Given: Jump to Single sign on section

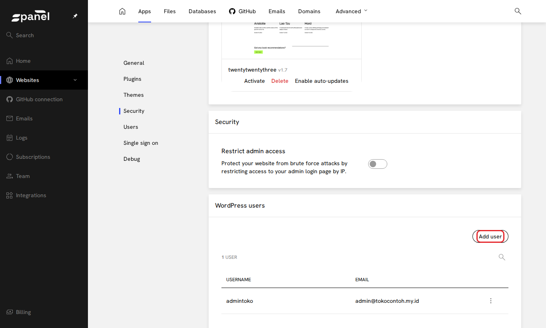Looking at the screenshot, I should [141, 143].
